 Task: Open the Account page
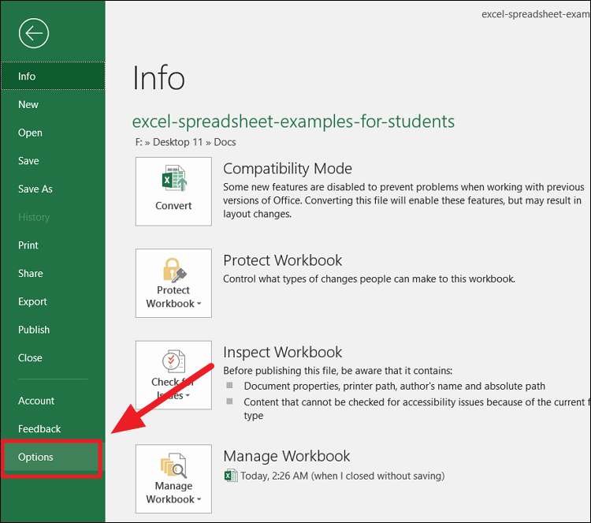[x=53, y=401]
